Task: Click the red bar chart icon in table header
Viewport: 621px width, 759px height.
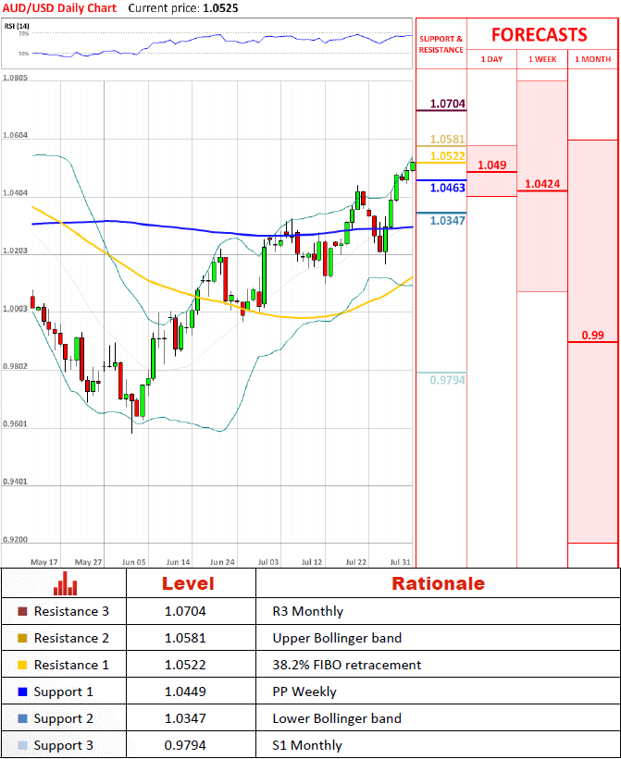Action: click(x=66, y=583)
